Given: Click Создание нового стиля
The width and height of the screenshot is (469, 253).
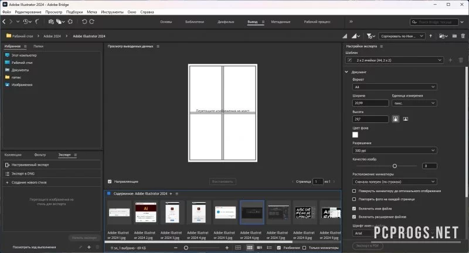Looking at the screenshot, I should click(52, 183).
